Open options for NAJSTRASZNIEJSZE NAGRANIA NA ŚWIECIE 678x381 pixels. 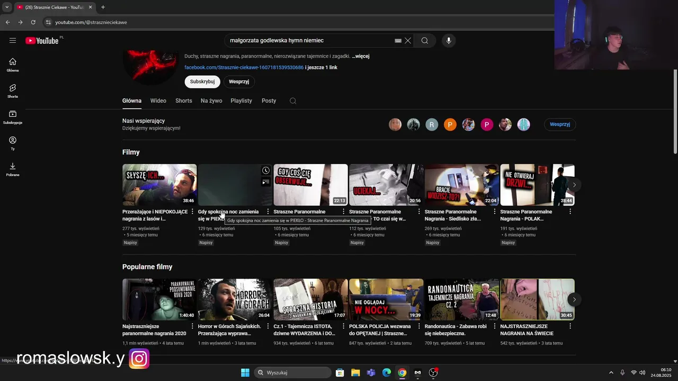tap(570, 326)
